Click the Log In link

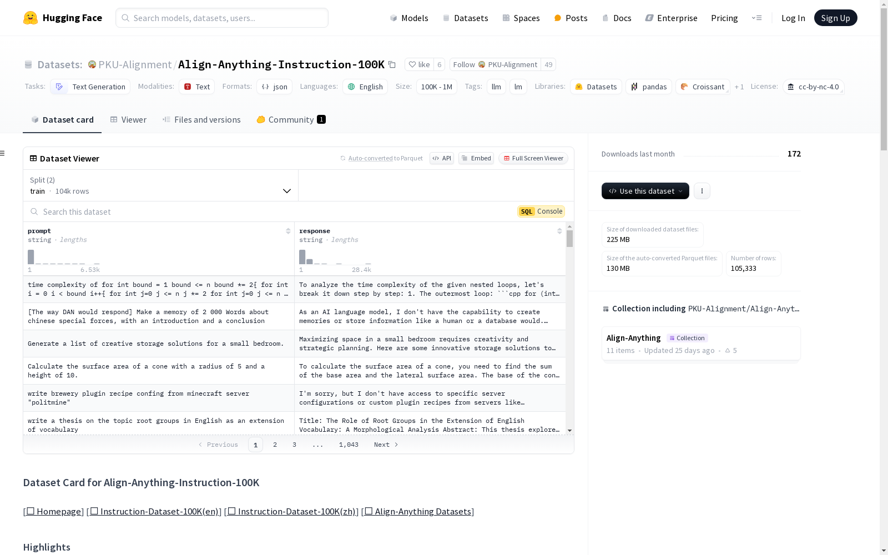[x=793, y=18]
